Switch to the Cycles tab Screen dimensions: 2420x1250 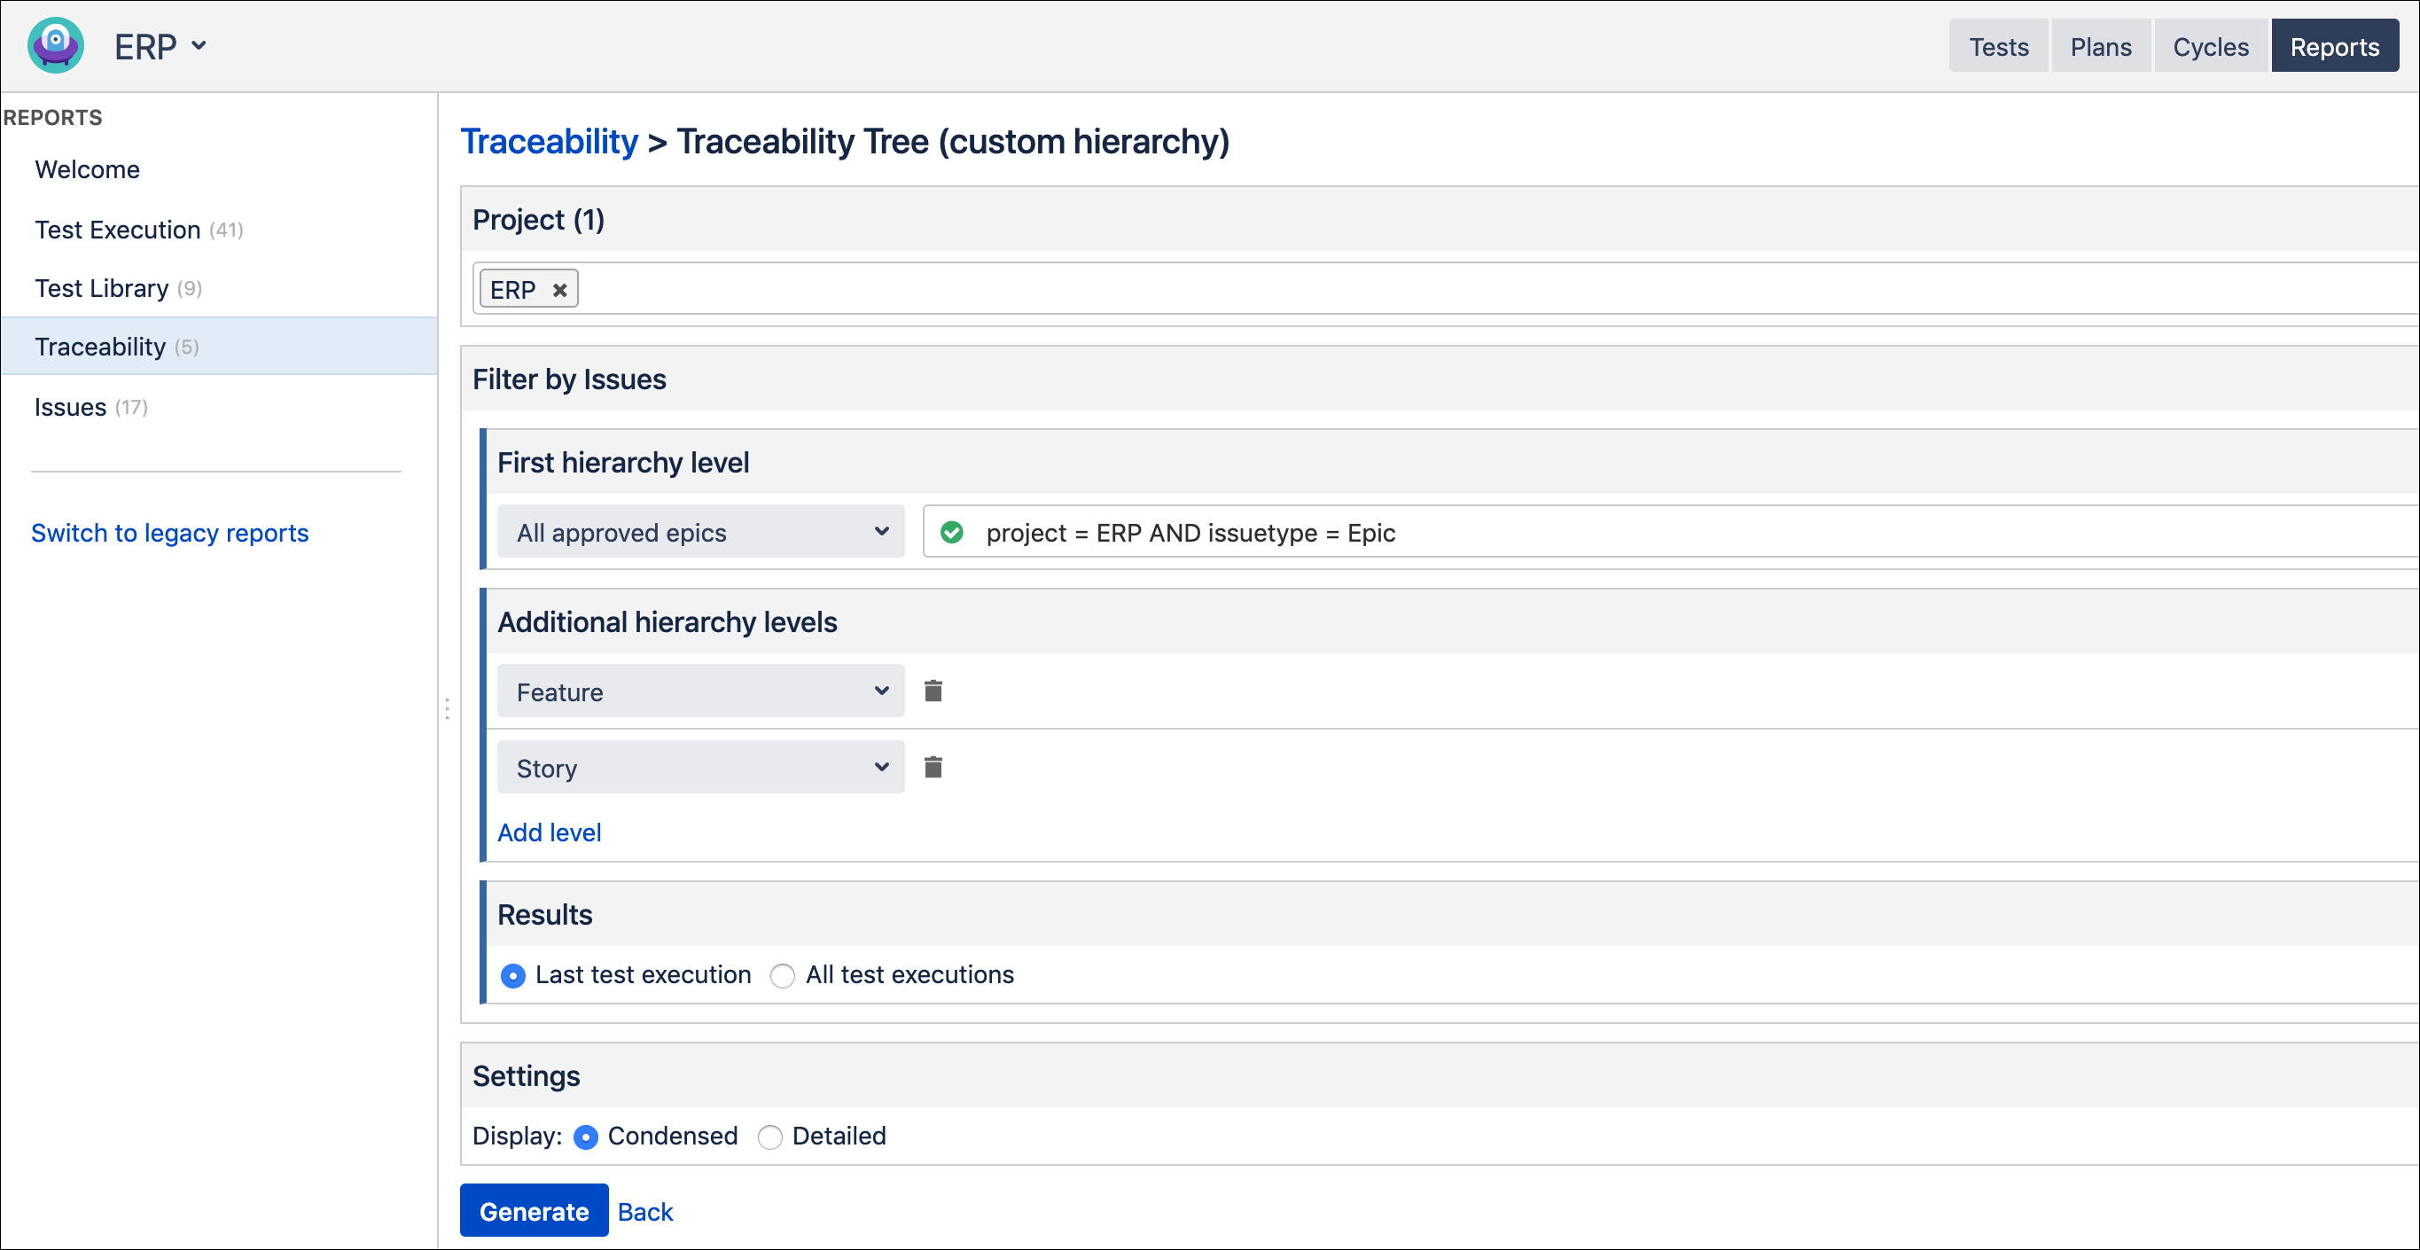[2210, 45]
